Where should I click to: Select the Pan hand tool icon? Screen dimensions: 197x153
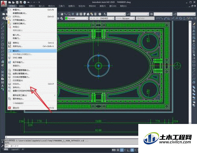point(62,14)
